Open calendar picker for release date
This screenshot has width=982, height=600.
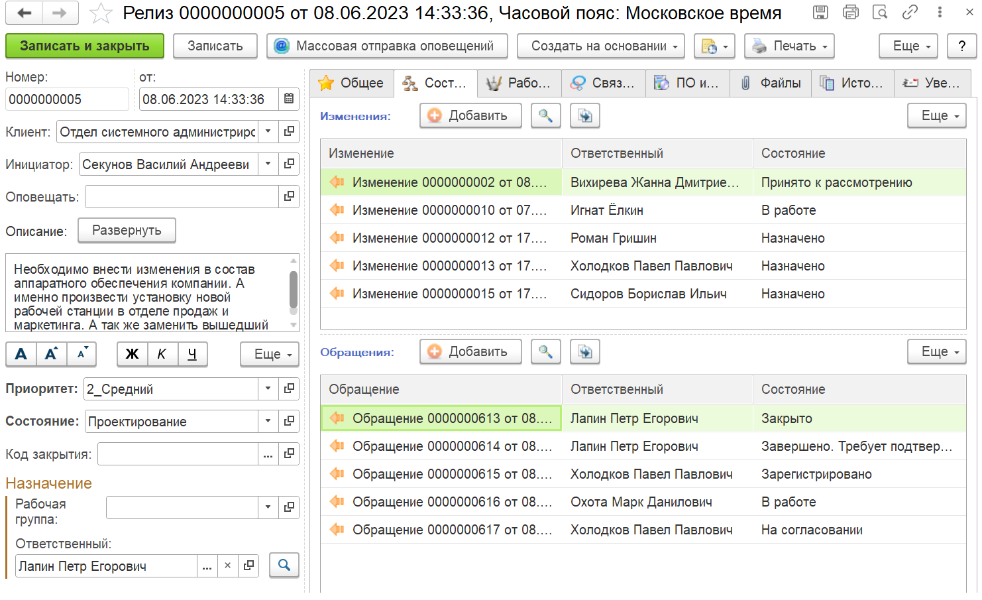tap(289, 99)
